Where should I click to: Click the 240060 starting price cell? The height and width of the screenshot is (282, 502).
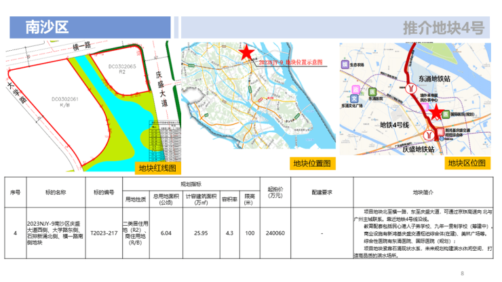click(275, 233)
